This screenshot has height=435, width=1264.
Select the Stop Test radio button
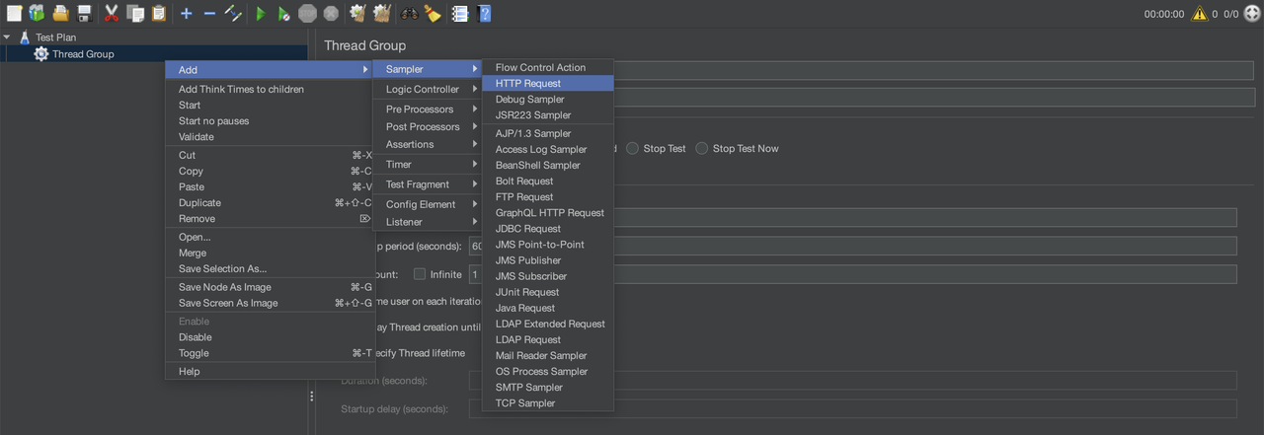click(x=632, y=149)
